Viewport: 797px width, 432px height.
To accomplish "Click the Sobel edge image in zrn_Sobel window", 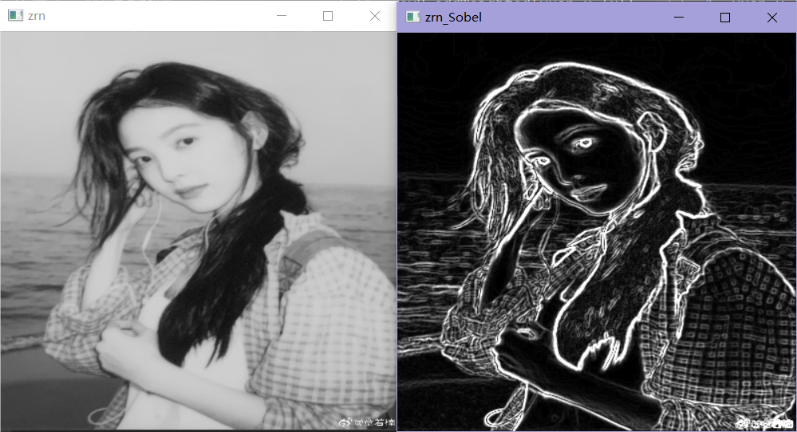I will click(x=597, y=231).
